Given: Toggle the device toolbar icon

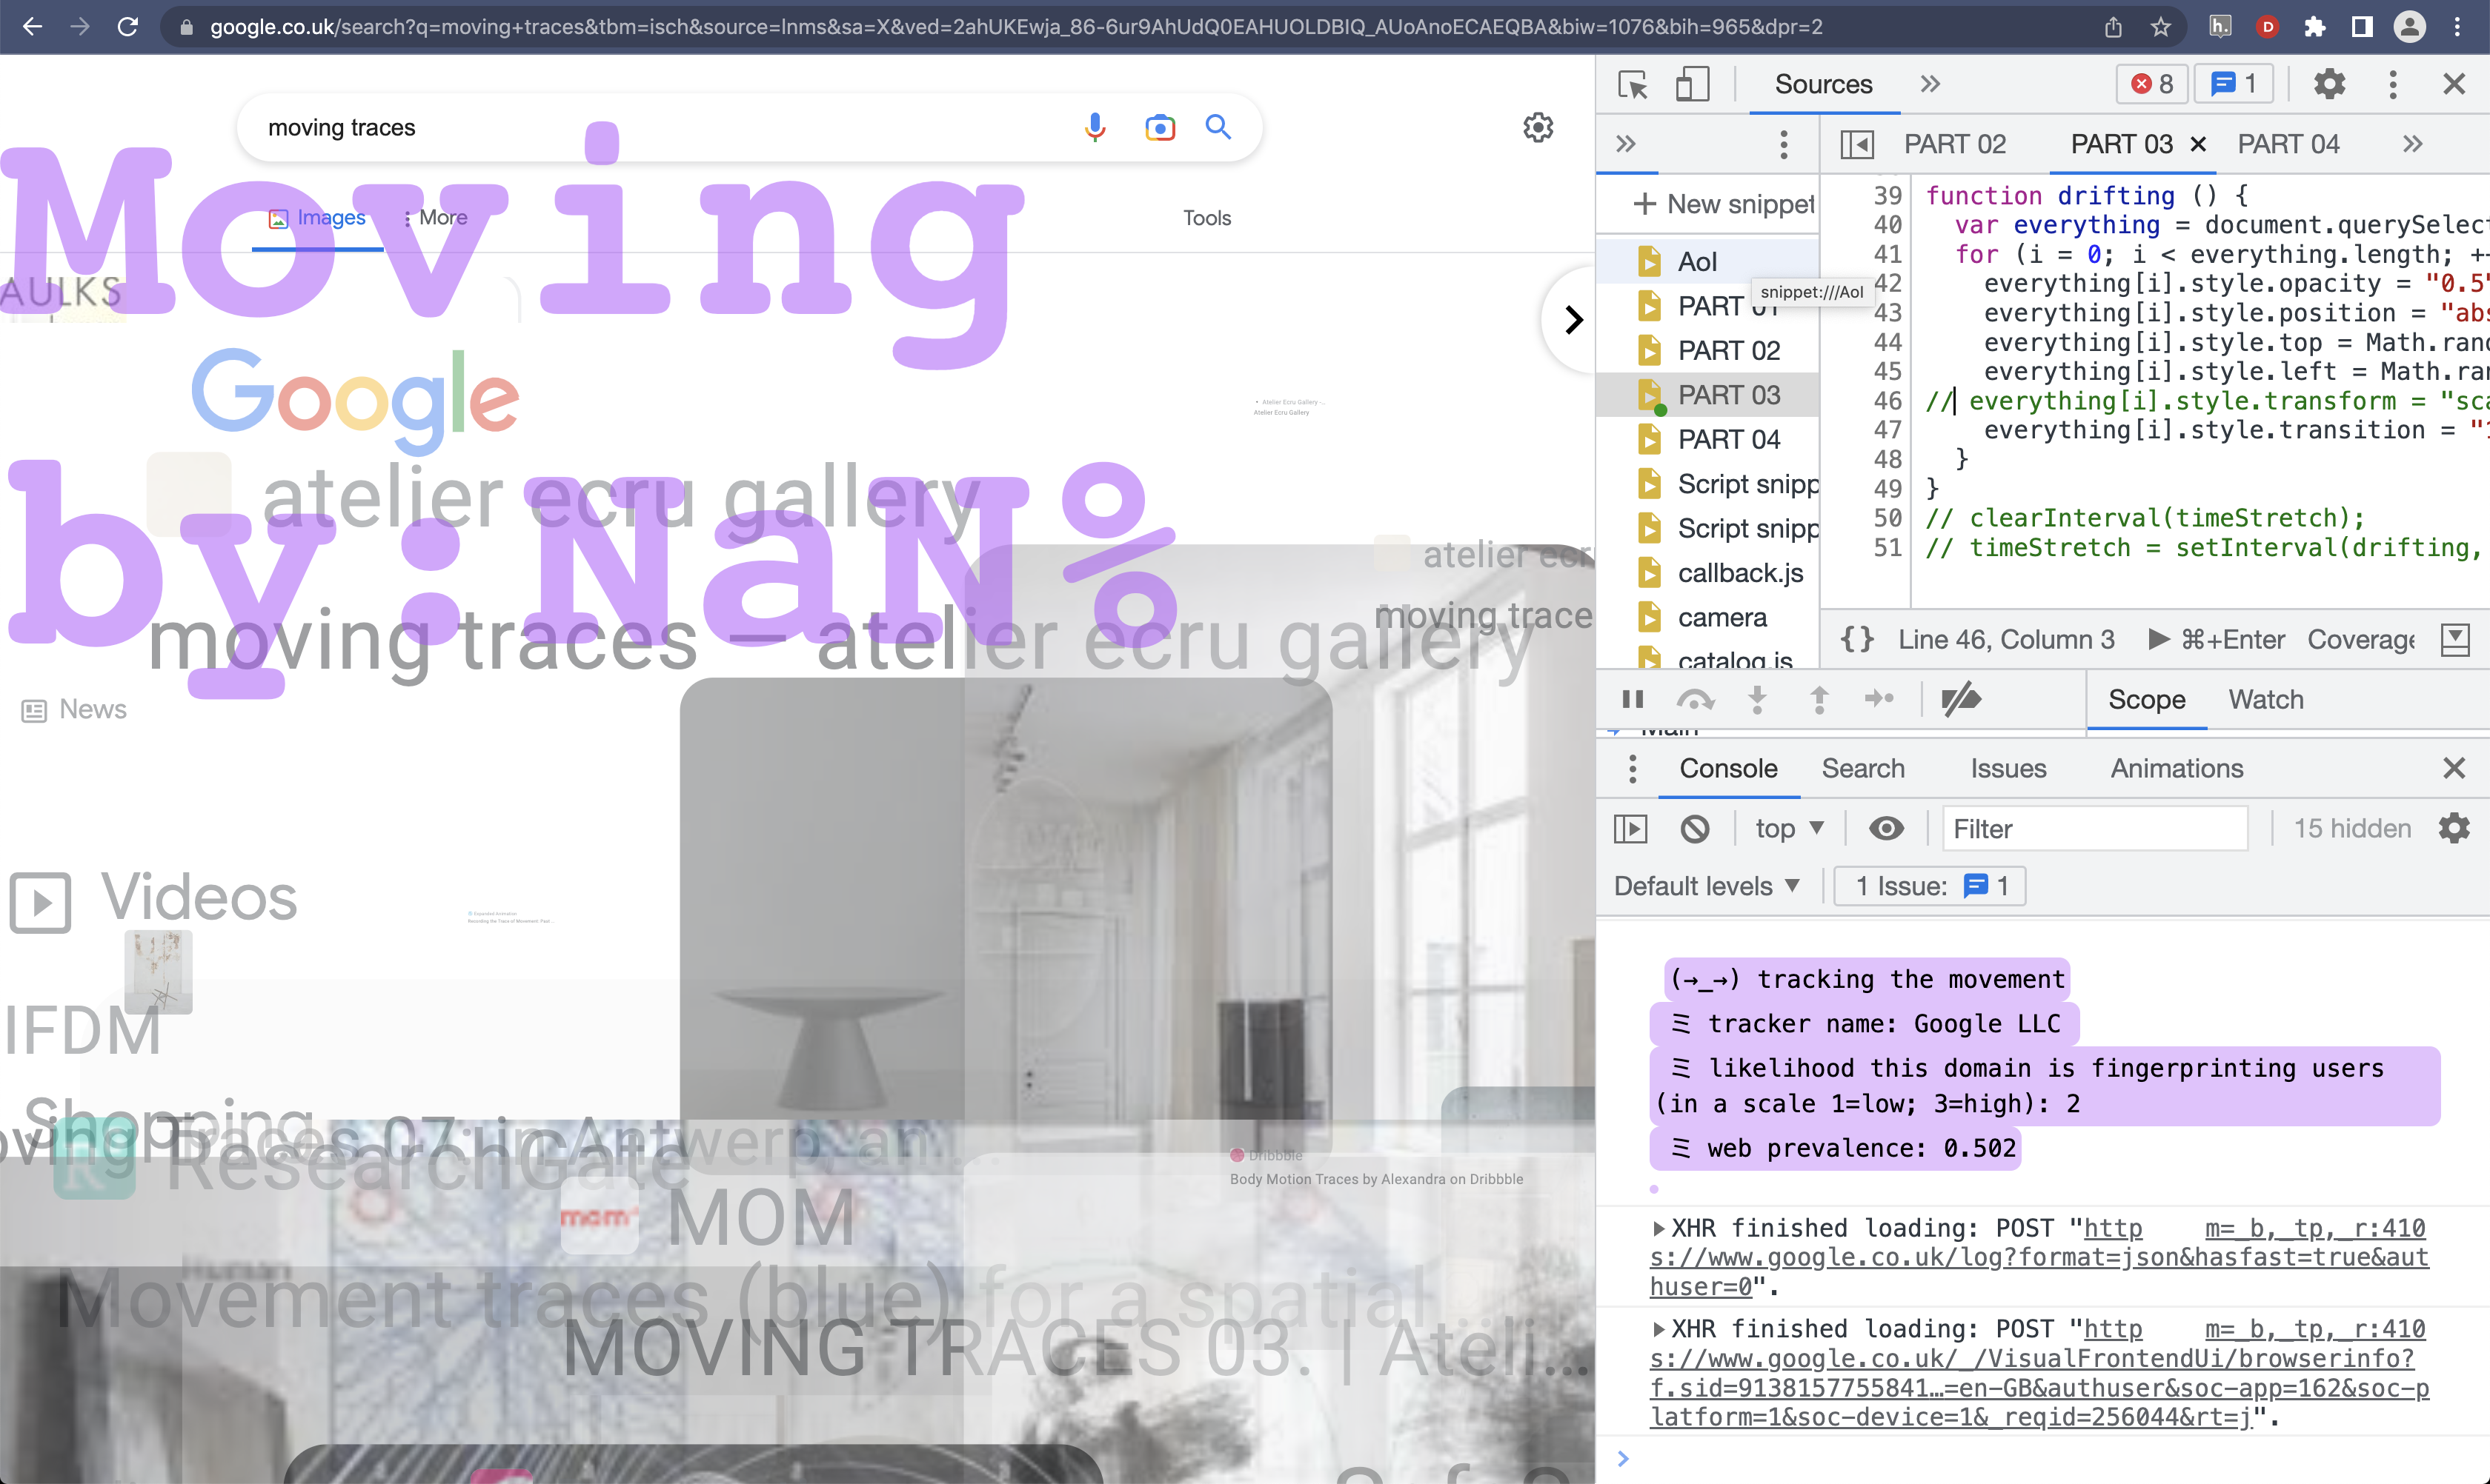Looking at the screenshot, I should [x=1693, y=85].
